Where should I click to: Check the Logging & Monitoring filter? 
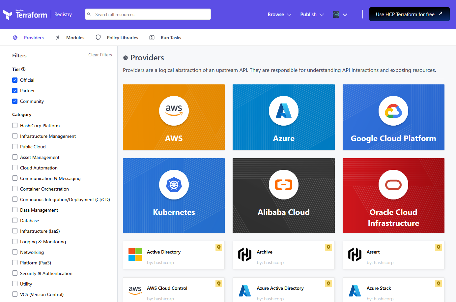[x=15, y=241]
